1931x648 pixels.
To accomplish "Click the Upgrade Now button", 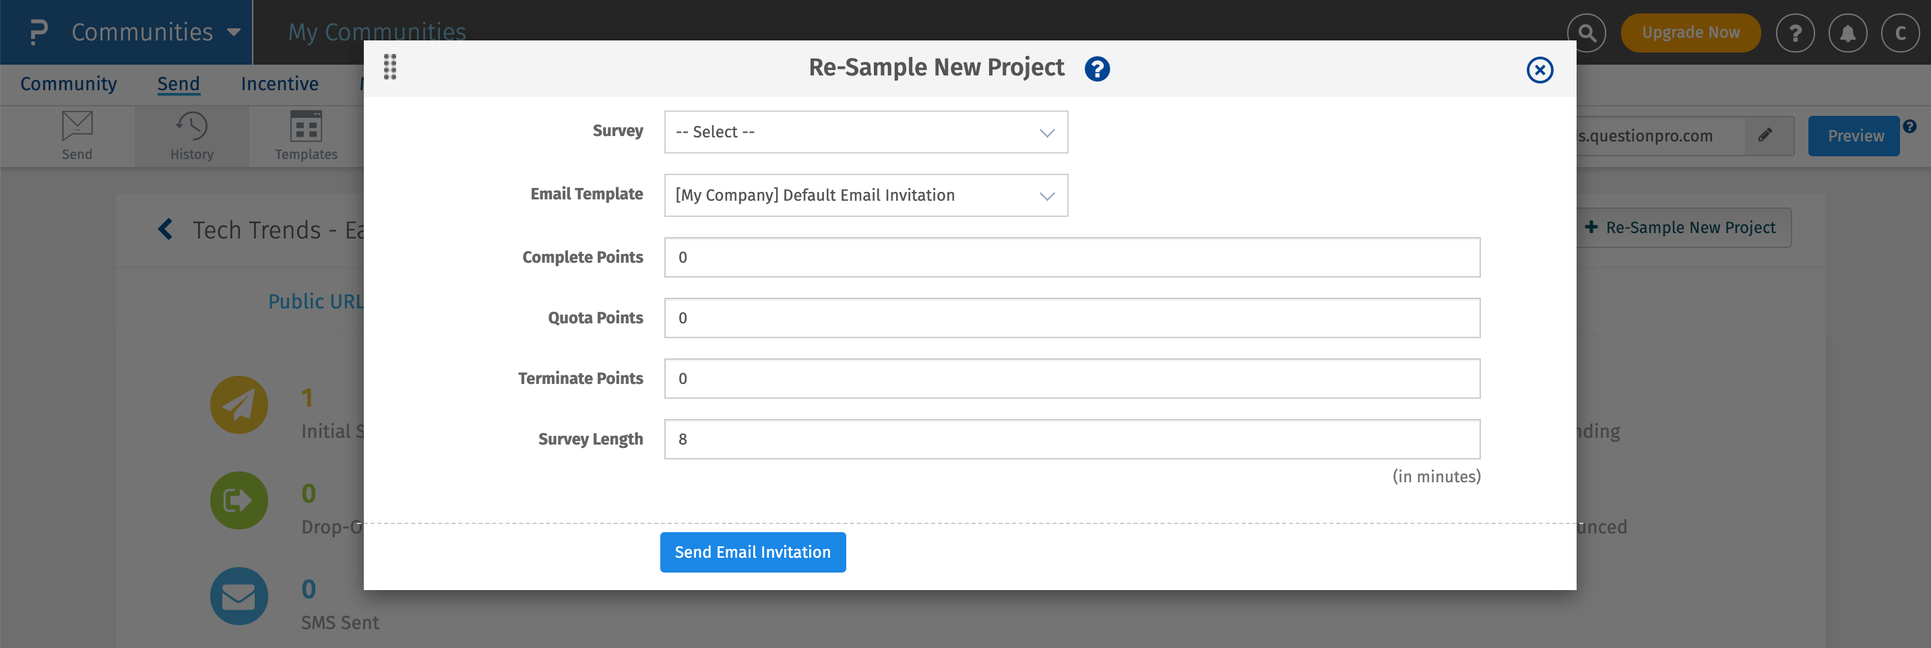I will 1690,32.
